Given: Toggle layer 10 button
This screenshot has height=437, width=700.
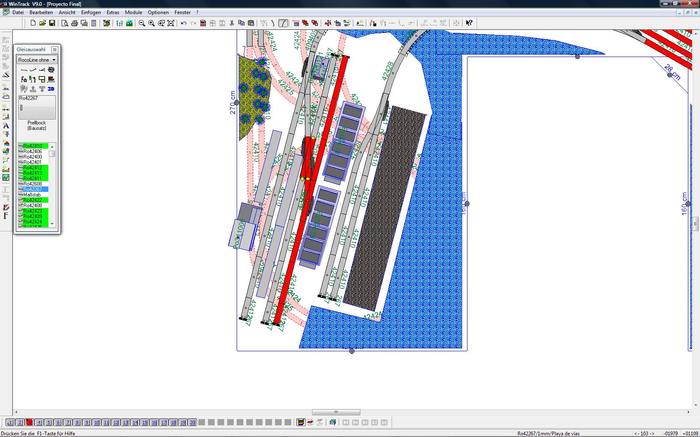Looking at the screenshot, I should click(x=97, y=422).
